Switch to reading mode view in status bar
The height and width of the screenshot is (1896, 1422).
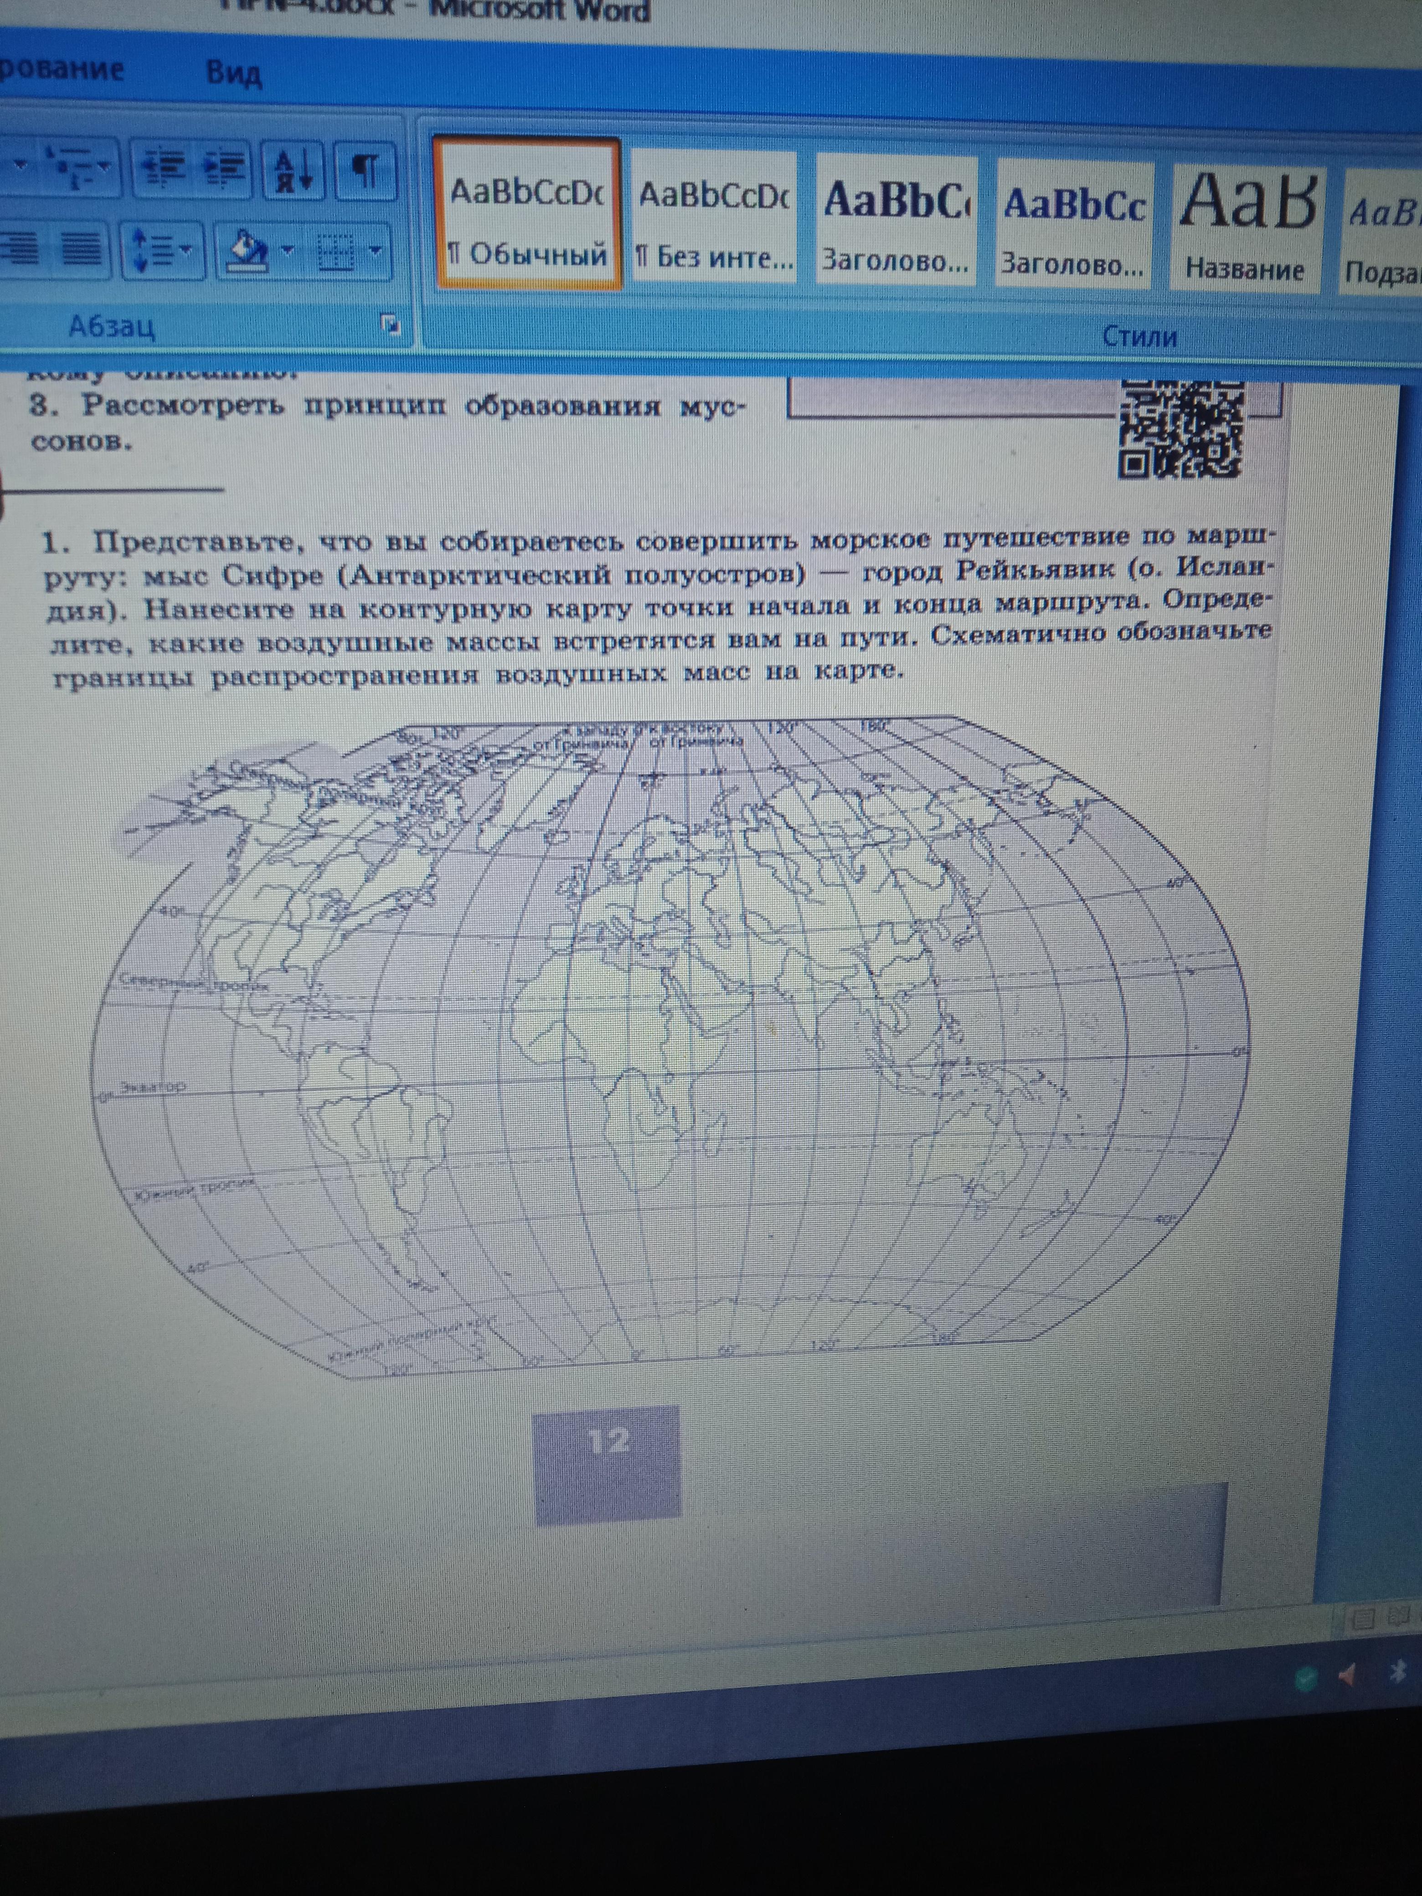tap(1399, 1617)
